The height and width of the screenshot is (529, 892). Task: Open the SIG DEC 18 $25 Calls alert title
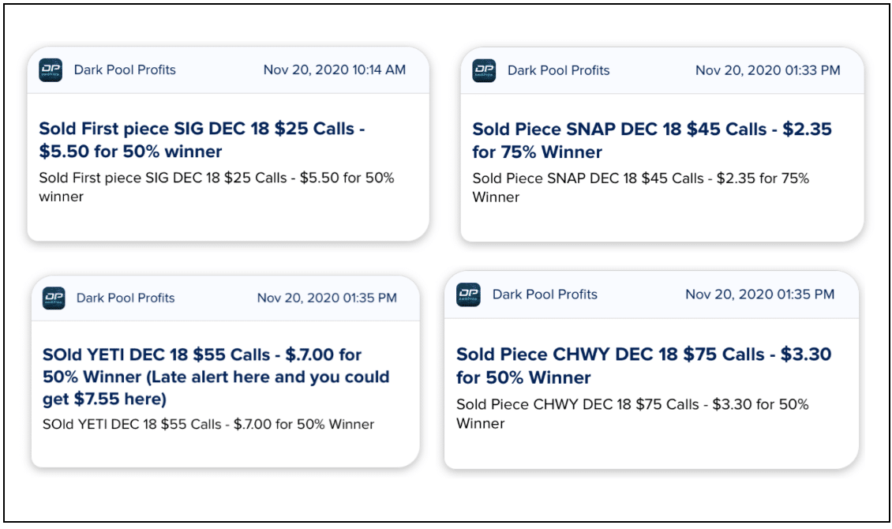(202, 140)
